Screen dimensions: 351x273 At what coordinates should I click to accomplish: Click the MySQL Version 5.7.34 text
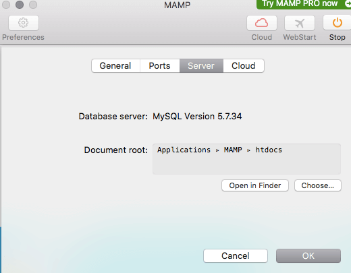click(x=197, y=117)
